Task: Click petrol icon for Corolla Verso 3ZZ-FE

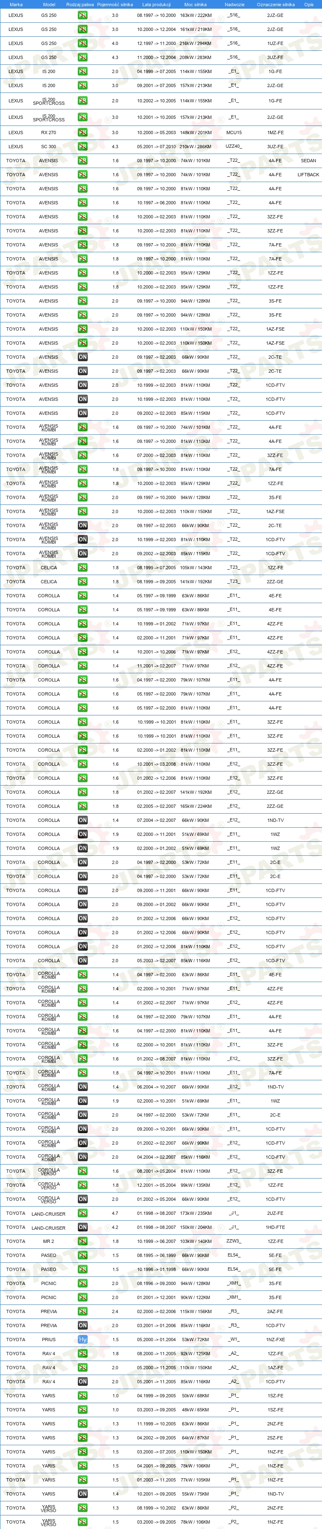Action: click(82, 1171)
